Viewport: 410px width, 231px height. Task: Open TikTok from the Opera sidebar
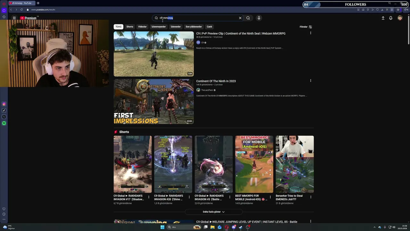click(4, 110)
